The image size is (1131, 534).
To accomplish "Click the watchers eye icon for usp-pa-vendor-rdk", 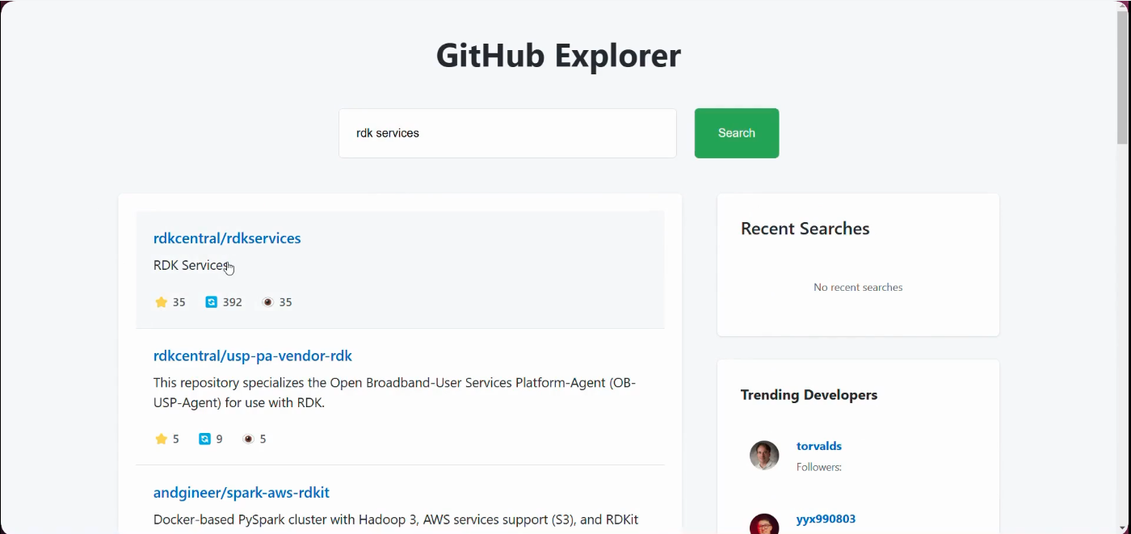I will 249,439.
